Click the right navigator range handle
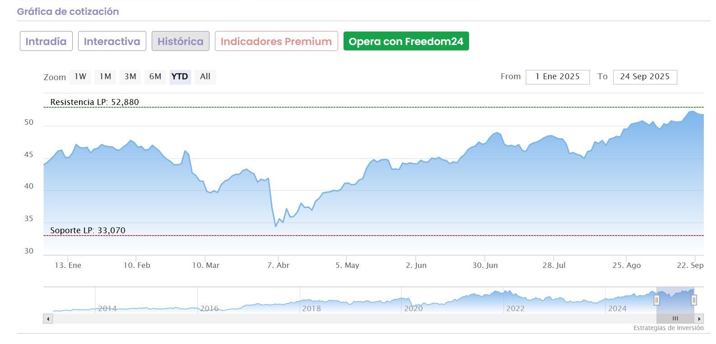716x344 pixels. [694, 300]
